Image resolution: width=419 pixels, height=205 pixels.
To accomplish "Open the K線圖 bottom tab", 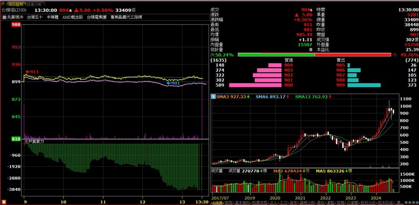I will pyautogui.click(x=216, y=203).
